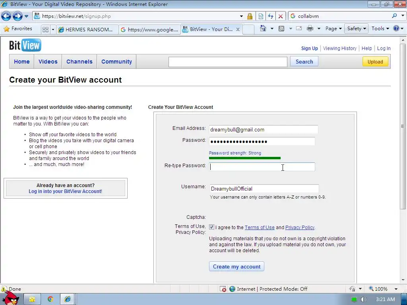407x305 pixels.
Task: Click the BitView search text box
Action: [228, 62]
